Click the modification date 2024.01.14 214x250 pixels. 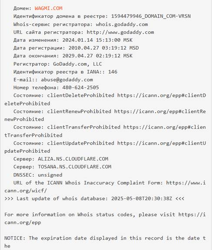pyautogui.click(x=77, y=40)
